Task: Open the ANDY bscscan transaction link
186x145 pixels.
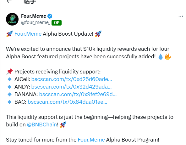Action: (x=71, y=87)
